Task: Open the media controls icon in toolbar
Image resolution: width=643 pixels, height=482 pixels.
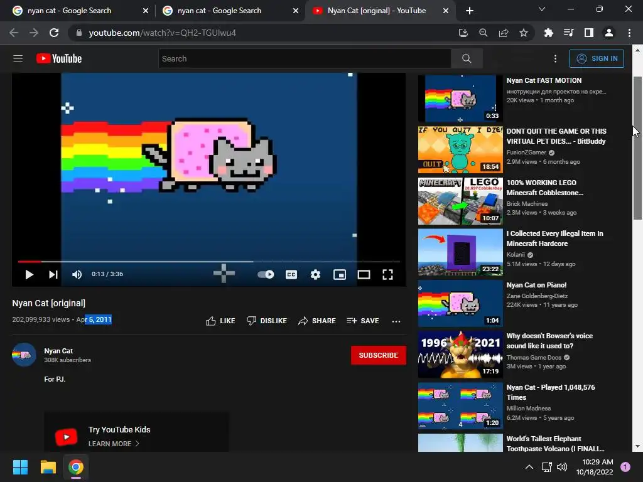Action: point(568,33)
